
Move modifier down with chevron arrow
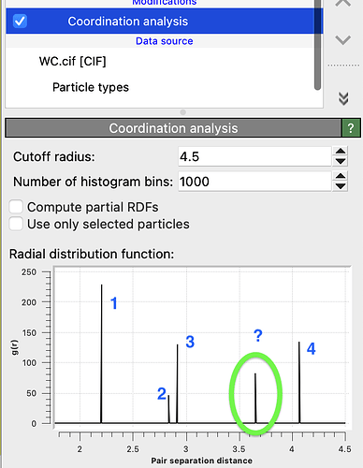click(x=342, y=40)
